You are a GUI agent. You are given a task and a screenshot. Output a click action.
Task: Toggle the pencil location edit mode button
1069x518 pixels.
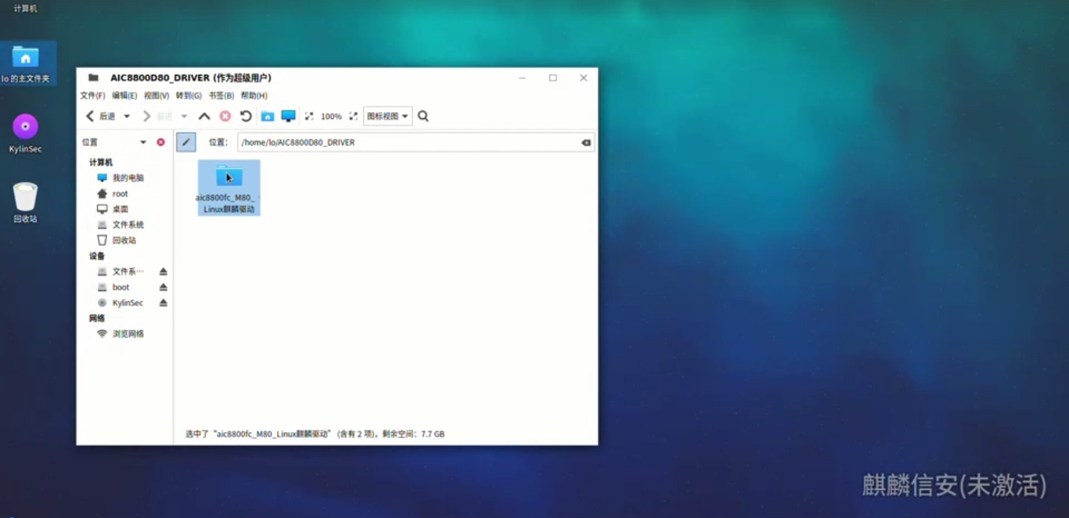pos(185,142)
